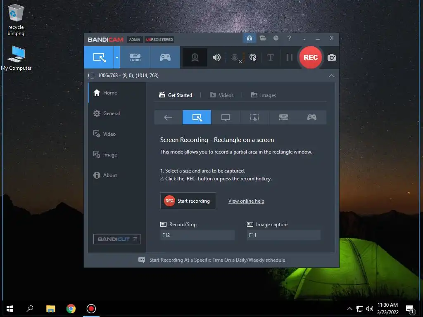Screen dimensions: 423x317
Task: Click the Start recording button
Action: click(188, 201)
